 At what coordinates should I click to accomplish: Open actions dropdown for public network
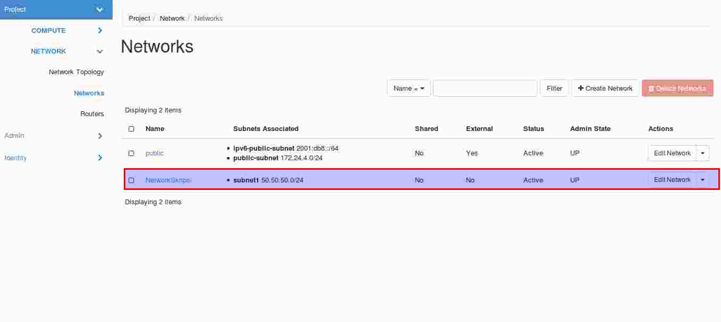click(x=702, y=153)
